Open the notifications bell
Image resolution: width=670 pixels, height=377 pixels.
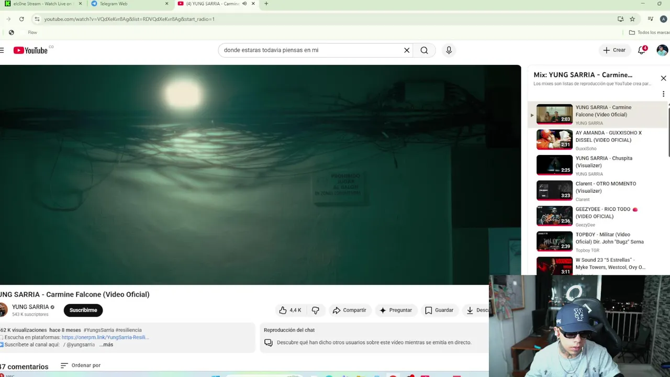pyautogui.click(x=642, y=50)
